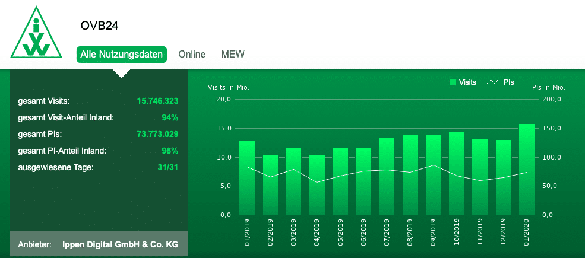The height and width of the screenshot is (258, 585).
Task: Select the 04/2019 visits bar
Action: 317,185
